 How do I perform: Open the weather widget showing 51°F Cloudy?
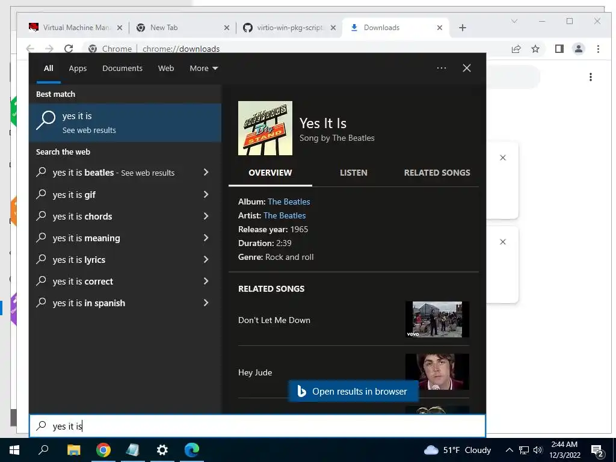click(457, 450)
